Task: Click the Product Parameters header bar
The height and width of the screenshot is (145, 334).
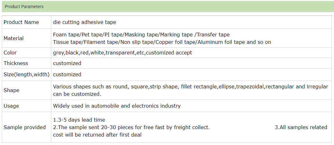Action: [167, 7]
